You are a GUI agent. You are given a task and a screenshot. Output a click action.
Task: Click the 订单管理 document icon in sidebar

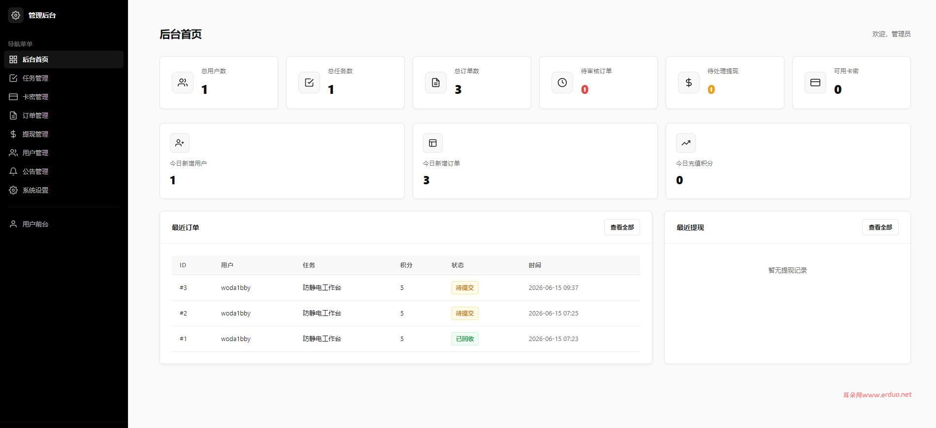pyautogui.click(x=13, y=115)
